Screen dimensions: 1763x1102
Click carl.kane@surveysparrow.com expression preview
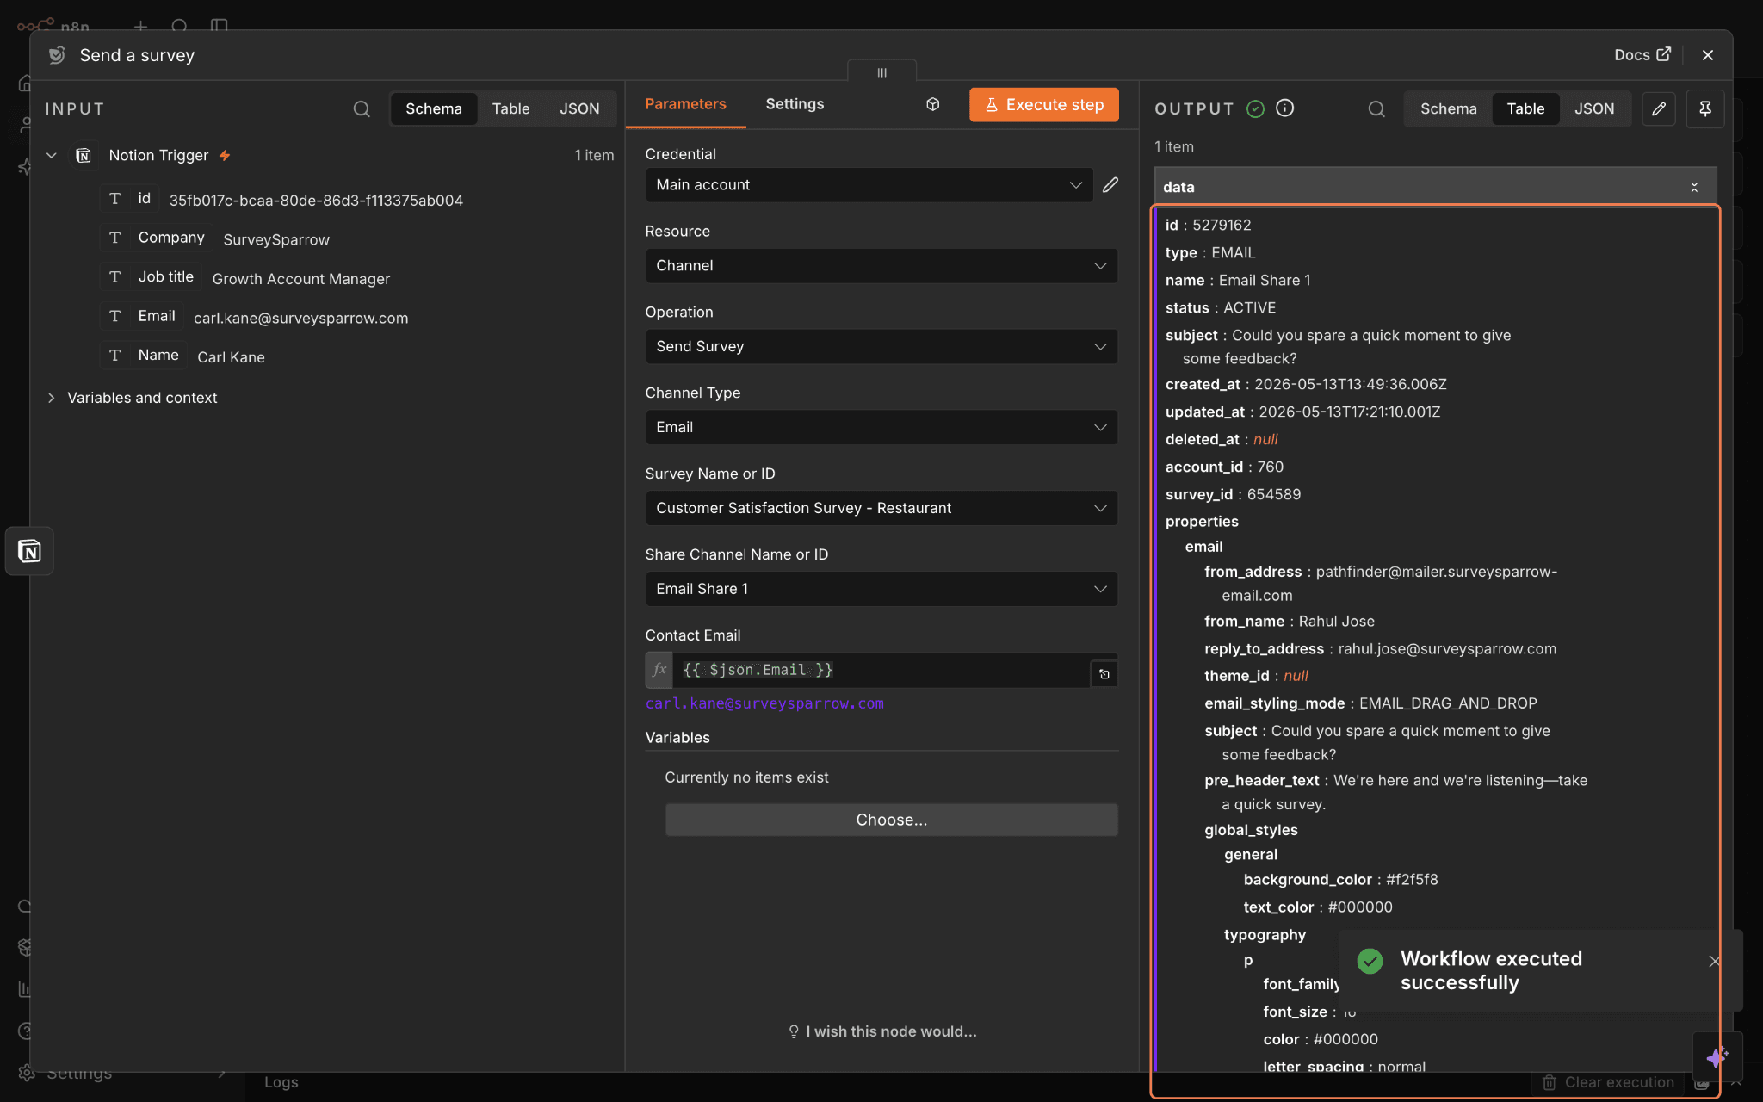(x=764, y=703)
